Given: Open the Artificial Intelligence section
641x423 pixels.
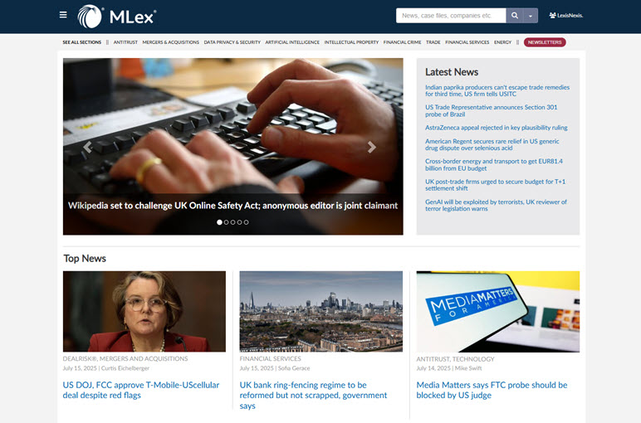Looking at the screenshot, I should pos(292,42).
